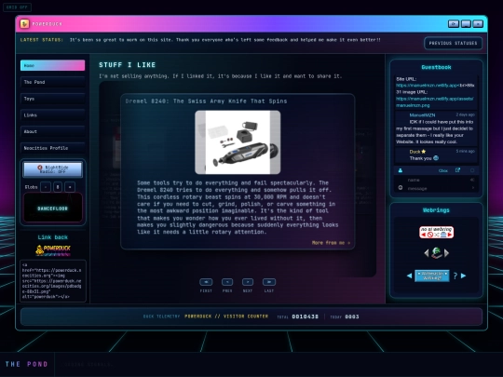
Task: Open the Links page
Action: pos(52,115)
